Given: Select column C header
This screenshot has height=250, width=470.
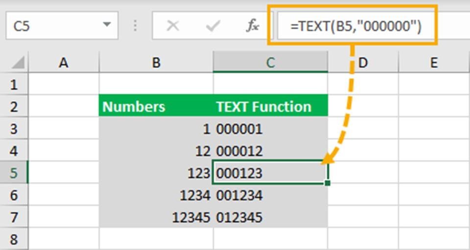Looking at the screenshot, I should click(x=270, y=62).
